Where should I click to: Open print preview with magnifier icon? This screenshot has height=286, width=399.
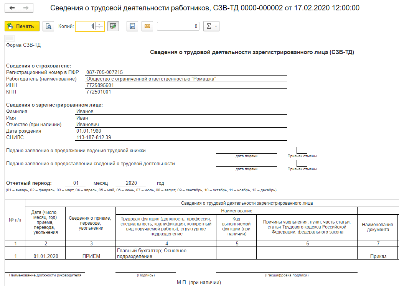(48, 26)
